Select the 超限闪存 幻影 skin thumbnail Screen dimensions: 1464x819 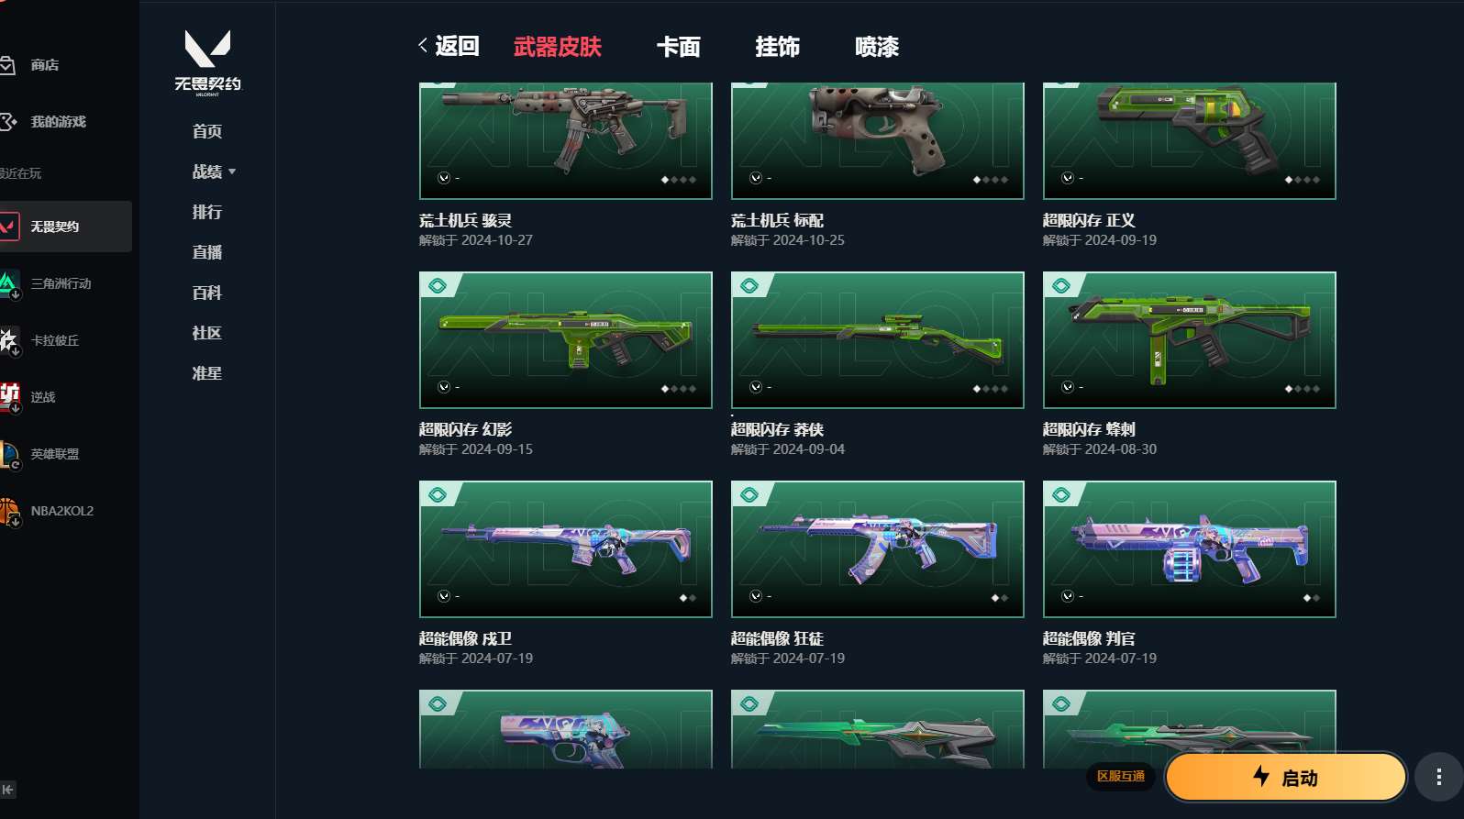(x=566, y=340)
